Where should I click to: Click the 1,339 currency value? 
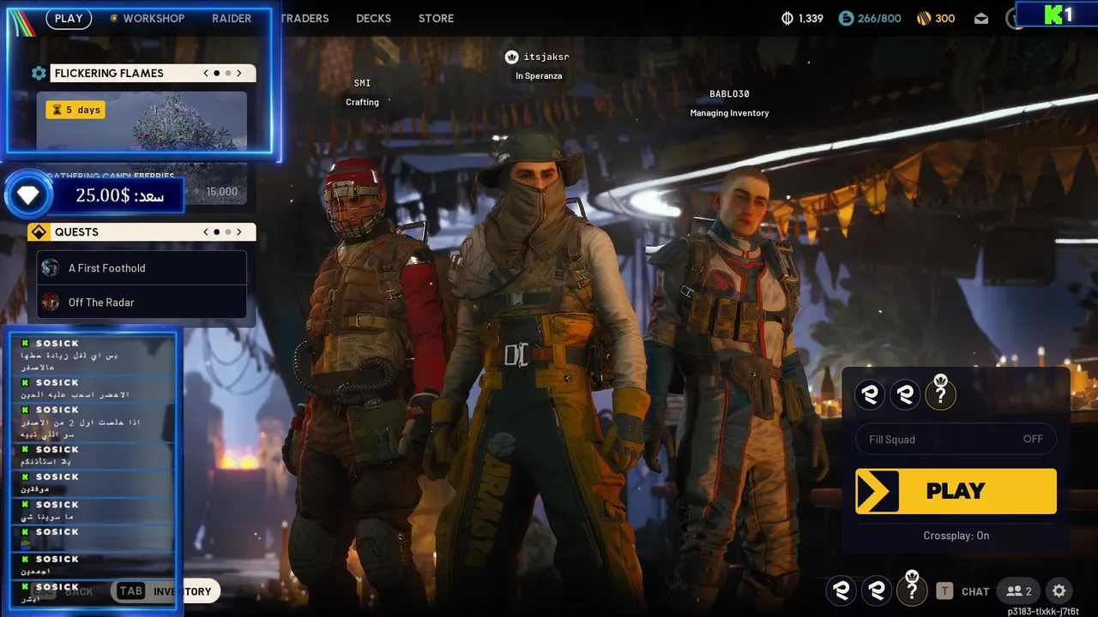(x=811, y=18)
